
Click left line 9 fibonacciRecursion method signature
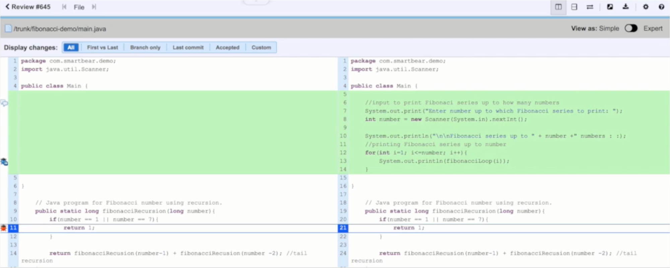tap(125, 211)
